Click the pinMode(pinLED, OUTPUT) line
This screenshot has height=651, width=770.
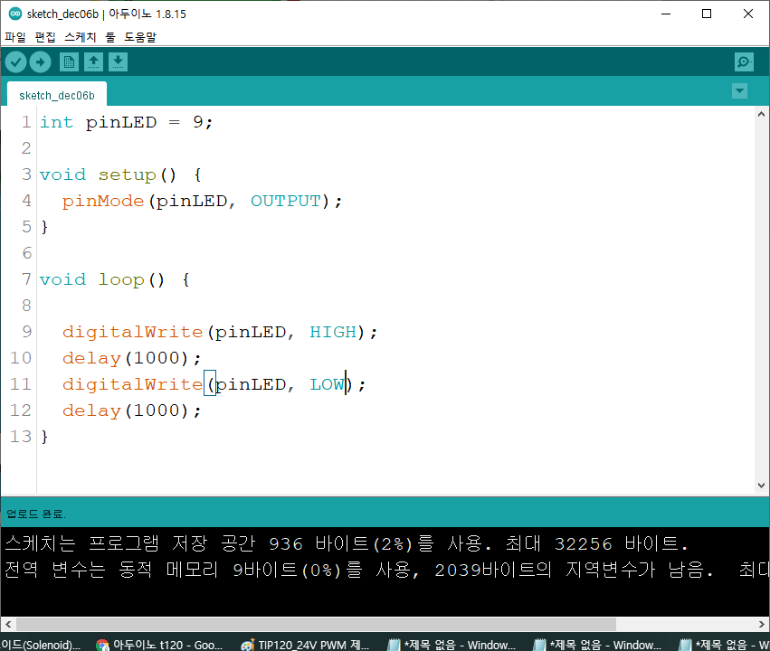point(202,201)
